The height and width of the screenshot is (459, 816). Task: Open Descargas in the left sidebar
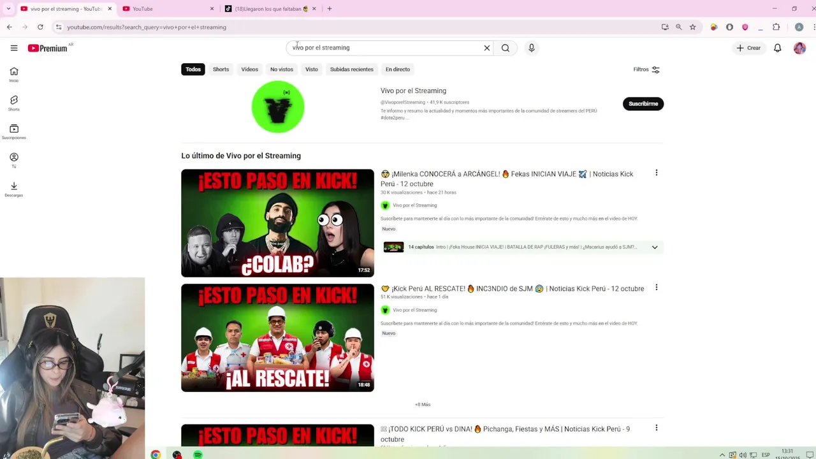(14, 189)
